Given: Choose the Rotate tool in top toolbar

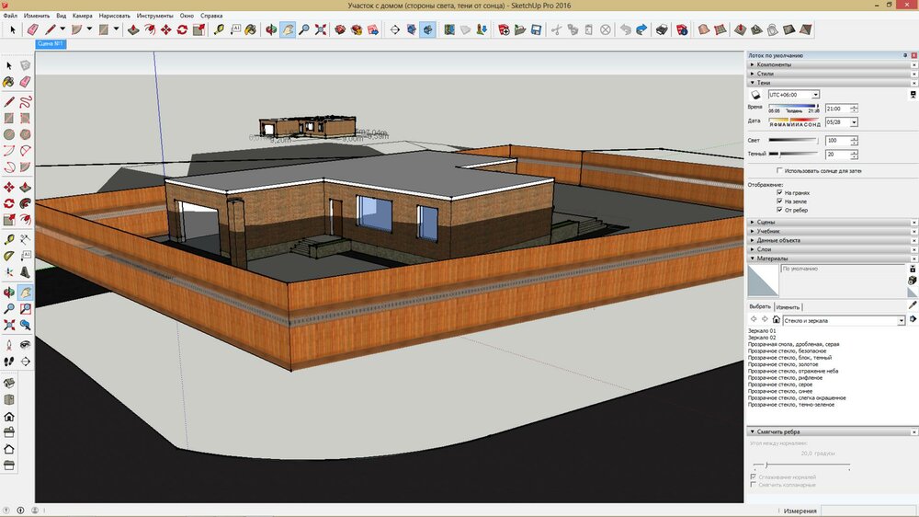Looking at the screenshot, I should tap(183, 29).
